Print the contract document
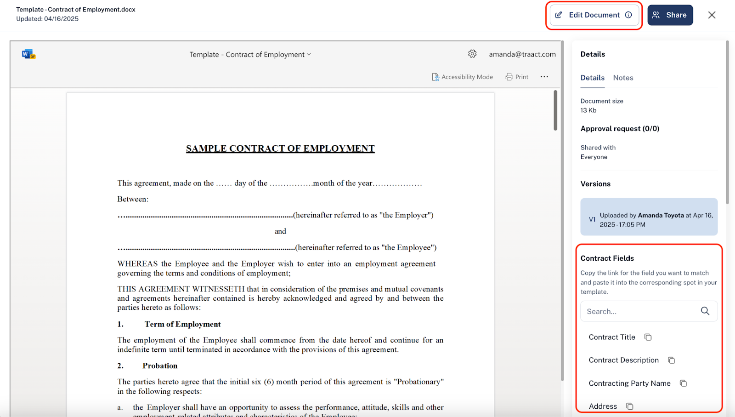The width and height of the screenshot is (735, 417). (x=517, y=77)
